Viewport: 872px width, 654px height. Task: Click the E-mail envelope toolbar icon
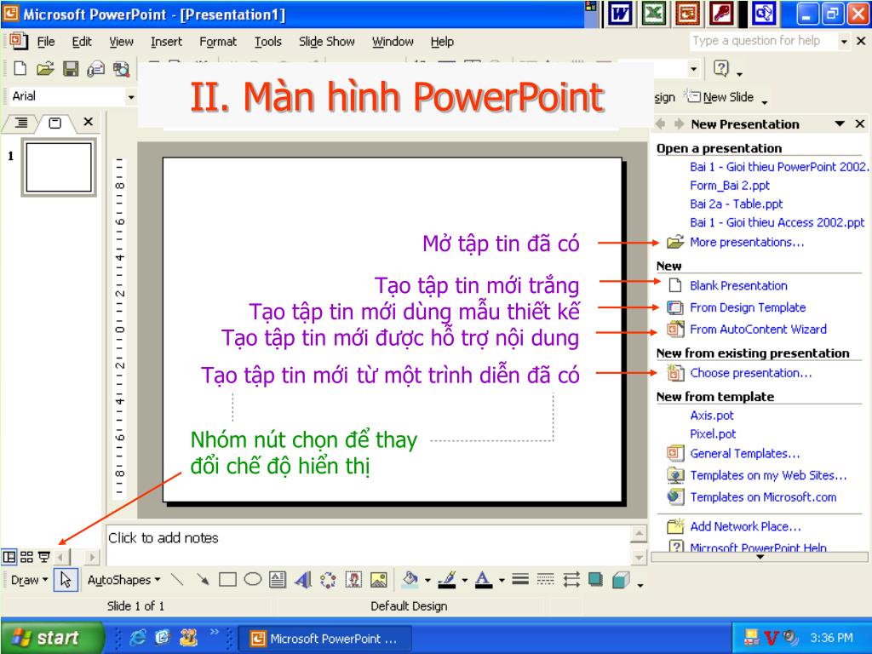tap(95, 68)
